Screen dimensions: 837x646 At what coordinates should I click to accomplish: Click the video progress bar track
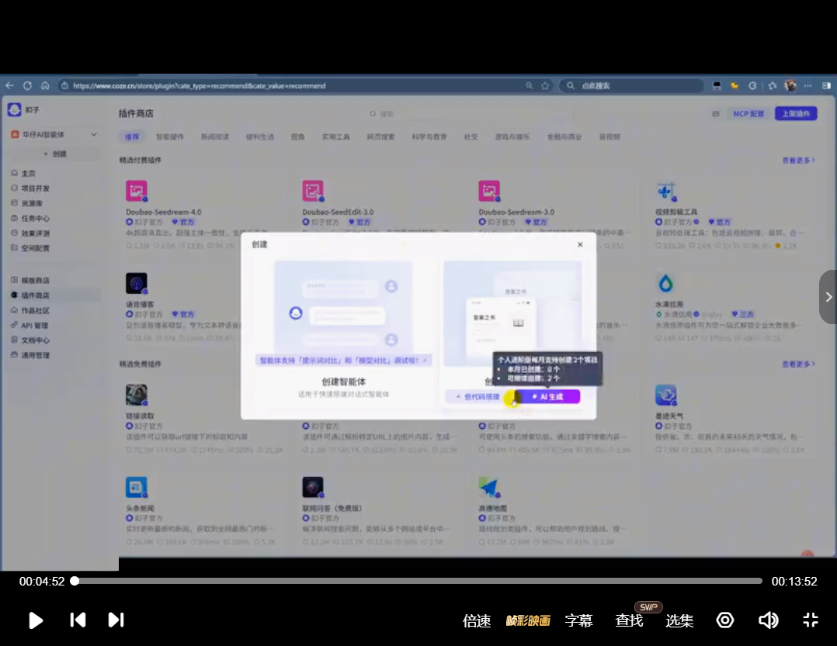419,581
